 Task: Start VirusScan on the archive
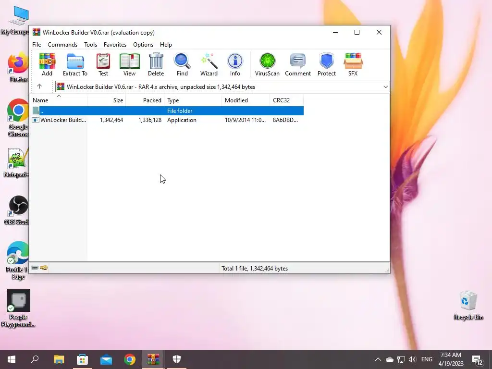tap(267, 64)
